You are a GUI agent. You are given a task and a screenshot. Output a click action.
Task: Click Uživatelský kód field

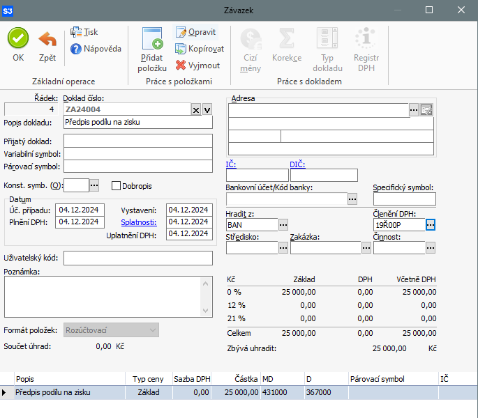click(138, 258)
